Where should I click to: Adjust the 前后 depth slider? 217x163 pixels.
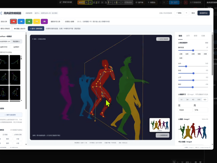point(193,87)
